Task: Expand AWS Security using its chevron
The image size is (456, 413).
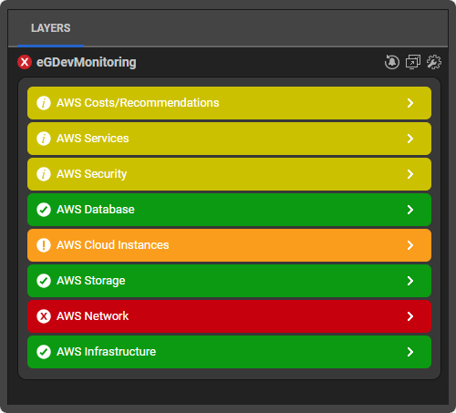Action: 410,174
